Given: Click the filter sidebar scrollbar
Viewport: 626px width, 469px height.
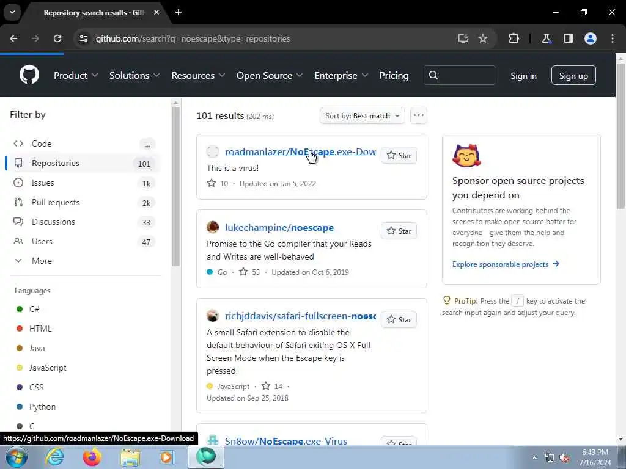Looking at the screenshot, I should 175,186.
